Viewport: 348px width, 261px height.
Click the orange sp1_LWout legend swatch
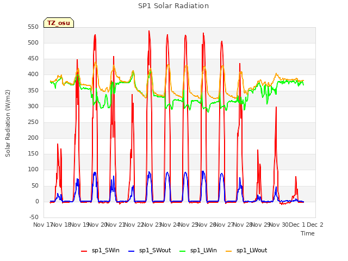pyautogui.click(x=228, y=251)
